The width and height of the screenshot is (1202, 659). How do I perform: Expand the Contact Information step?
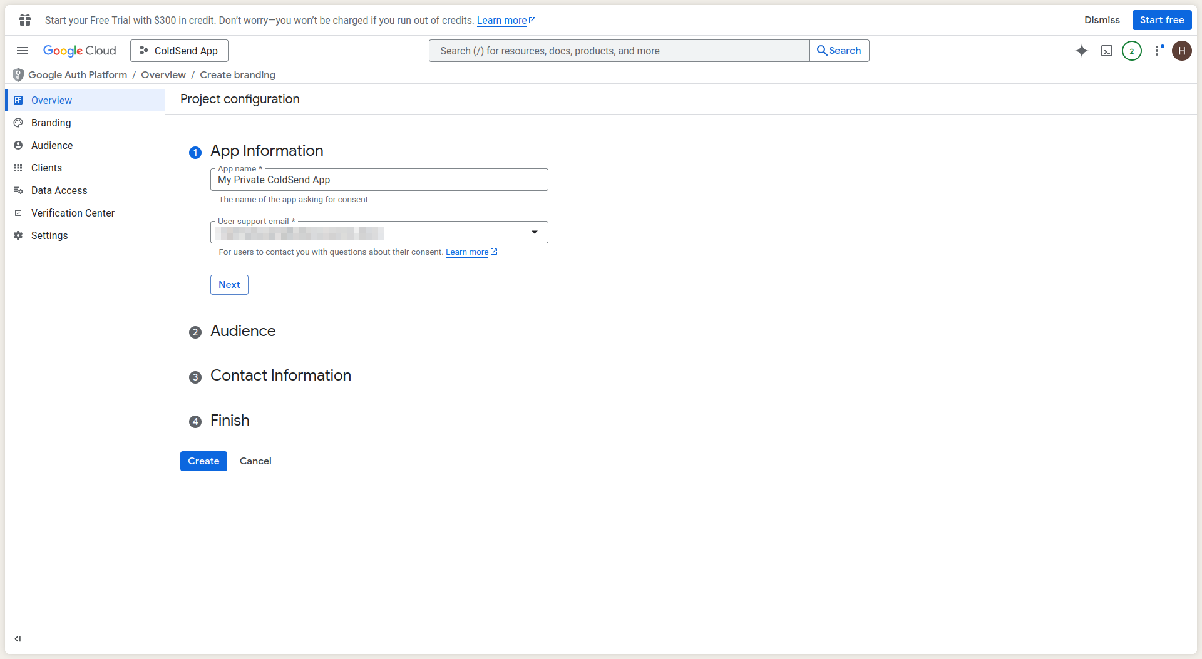point(280,375)
